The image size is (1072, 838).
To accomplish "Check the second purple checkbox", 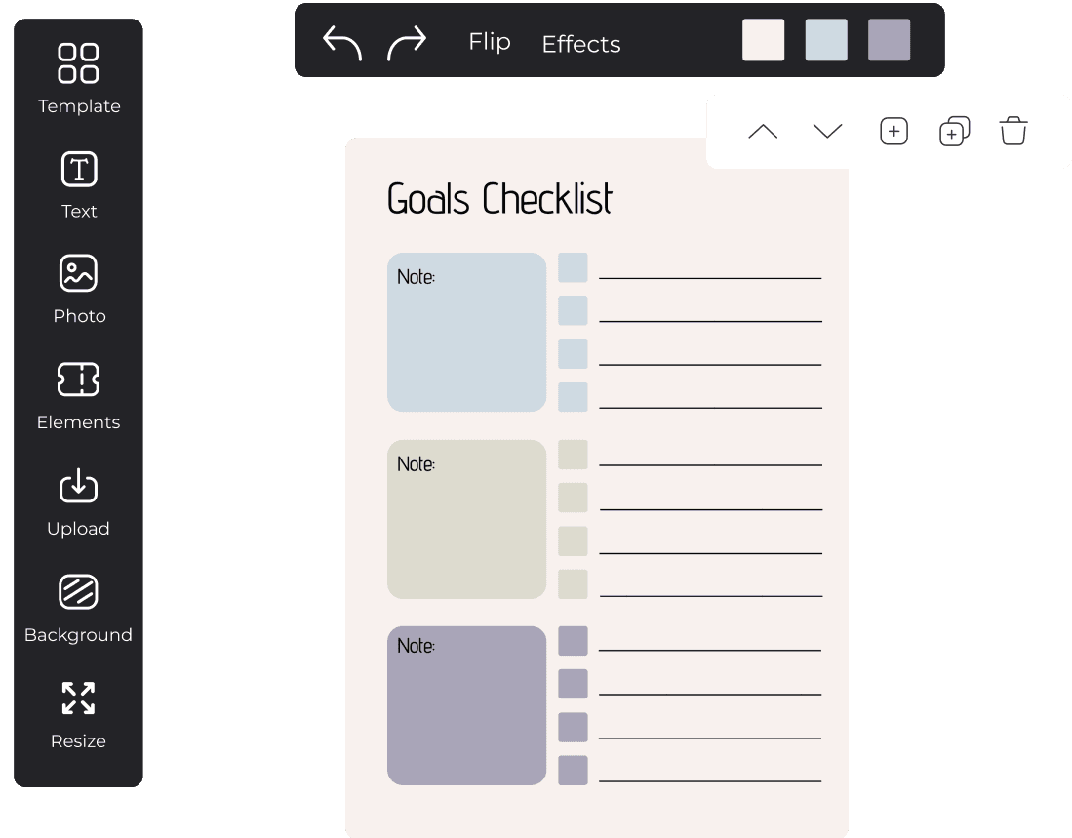I will [573, 684].
